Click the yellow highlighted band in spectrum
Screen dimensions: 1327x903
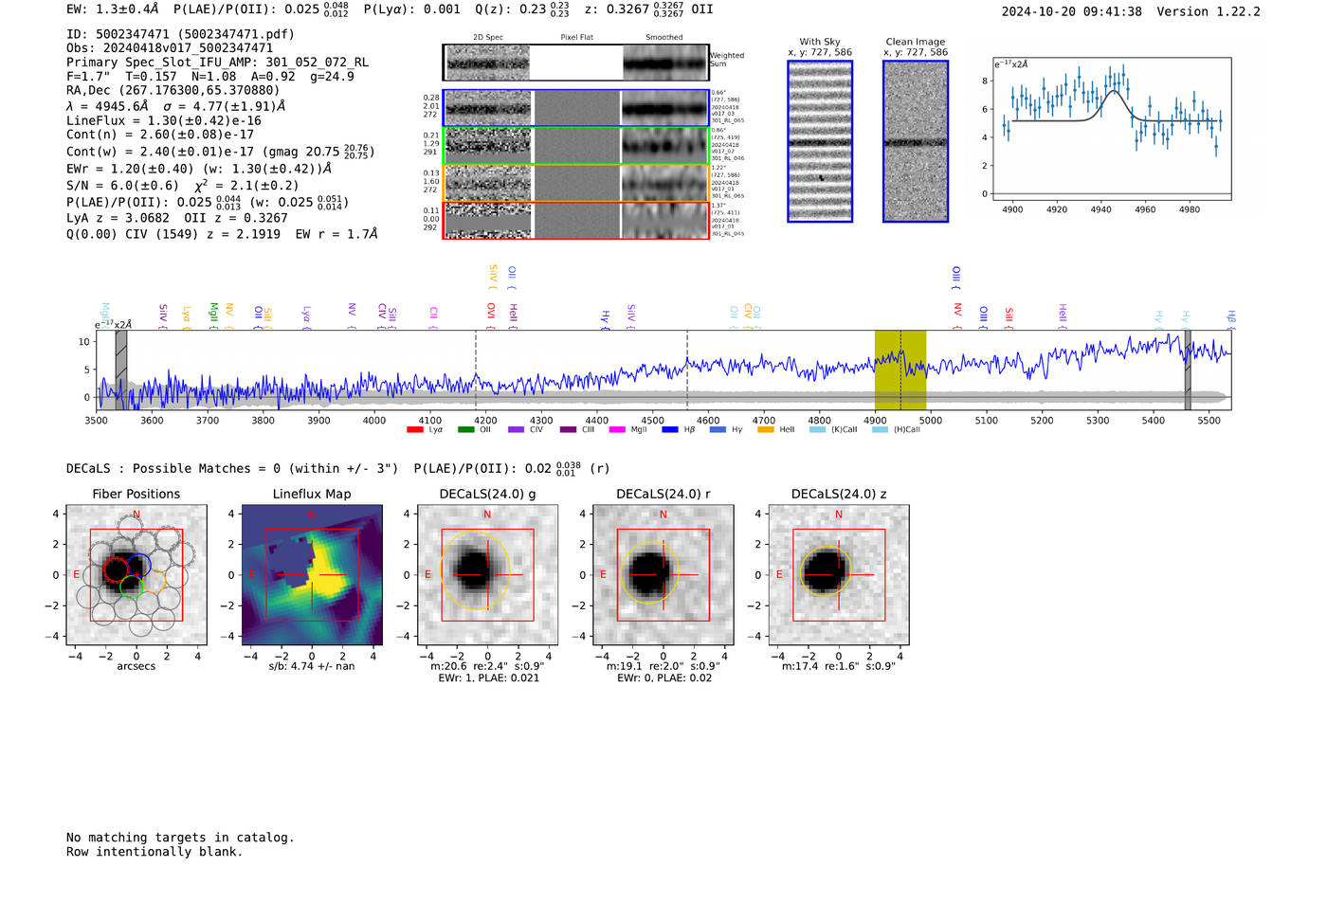900,370
